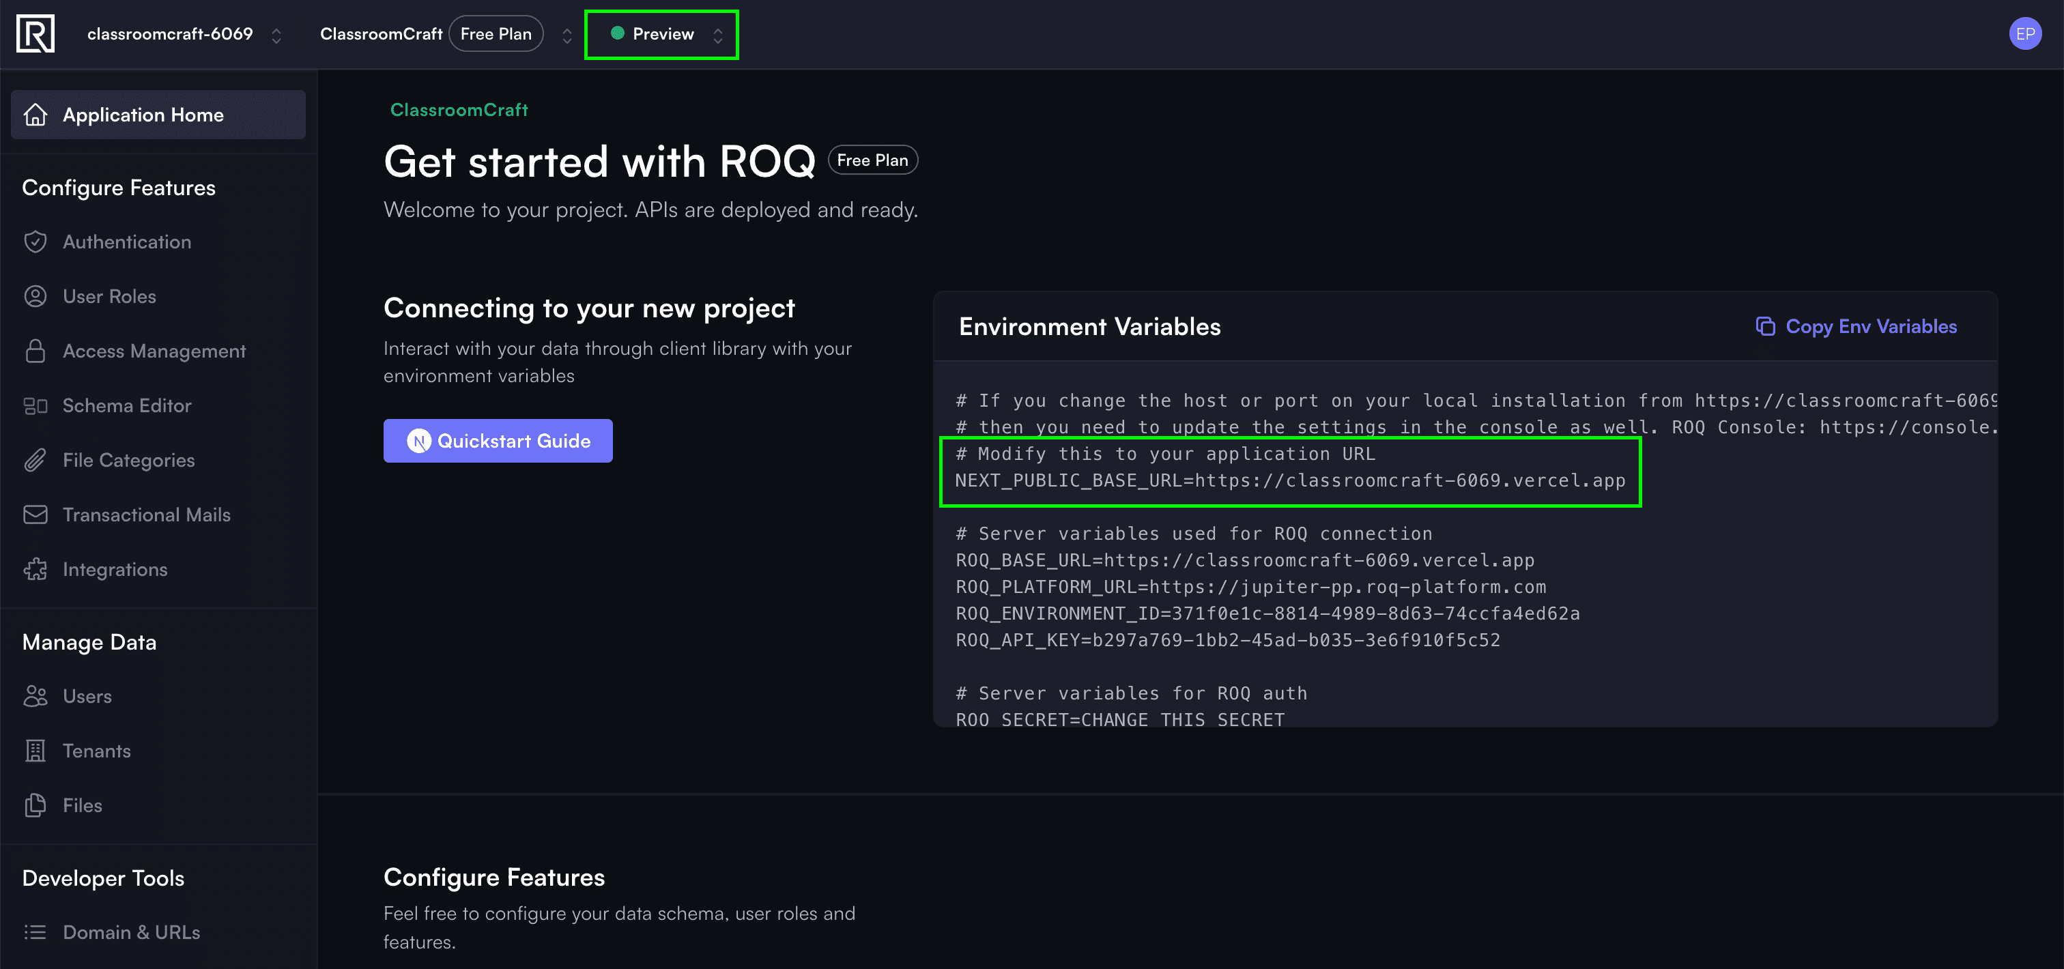The image size is (2064, 969).
Task: Go to Integrations page
Action: [x=158, y=569]
